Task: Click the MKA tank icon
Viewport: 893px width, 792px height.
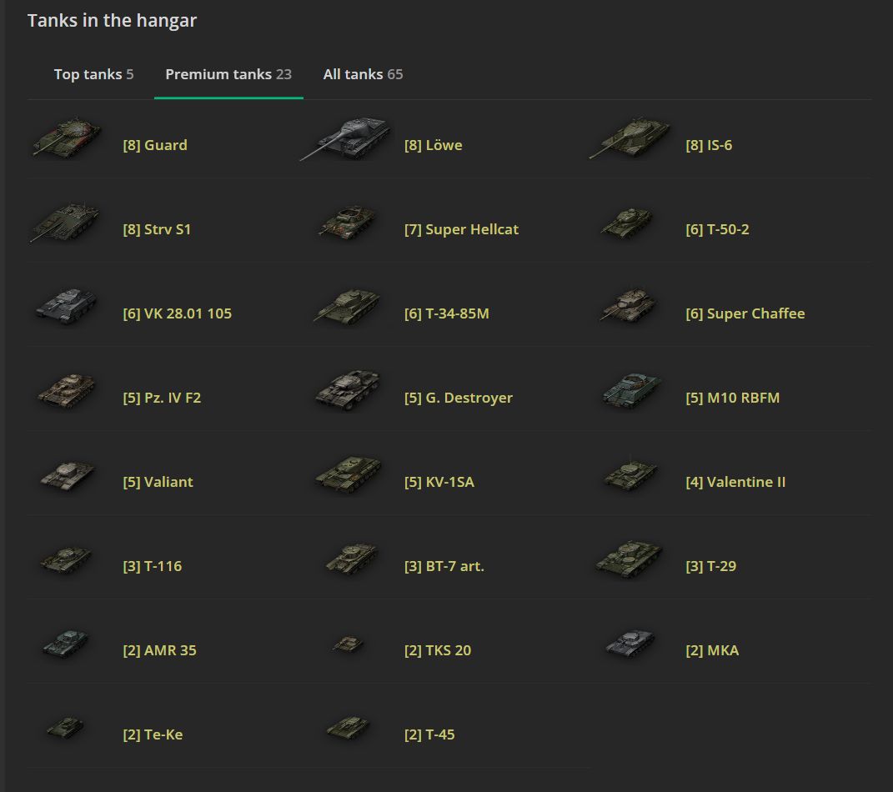Action: [631, 644]
